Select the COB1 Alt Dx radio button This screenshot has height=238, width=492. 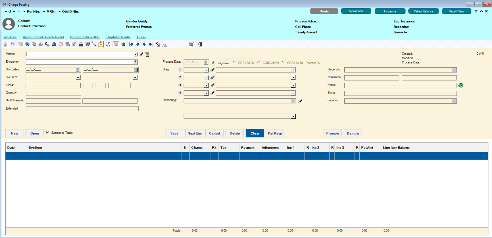[234, 62]
